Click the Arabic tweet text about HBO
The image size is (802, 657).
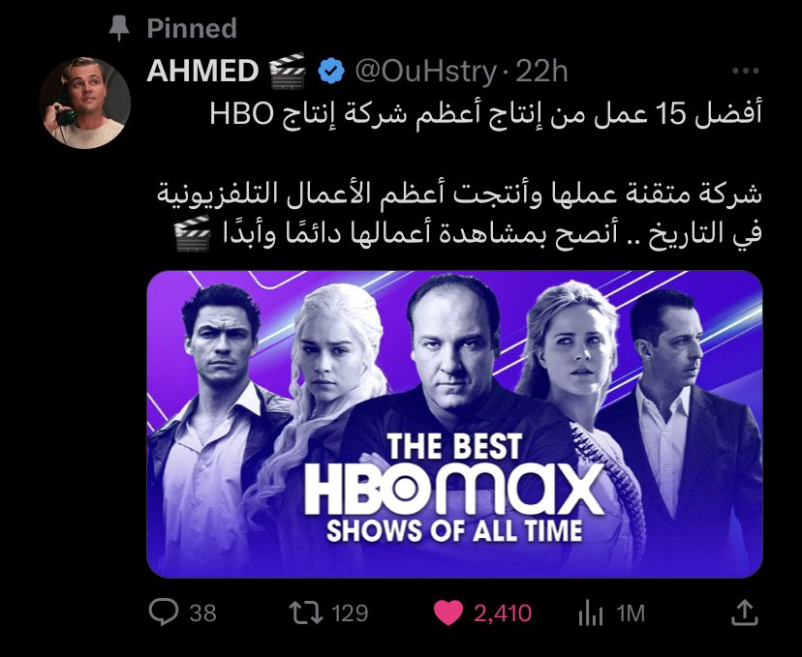[x=459, y=174]
